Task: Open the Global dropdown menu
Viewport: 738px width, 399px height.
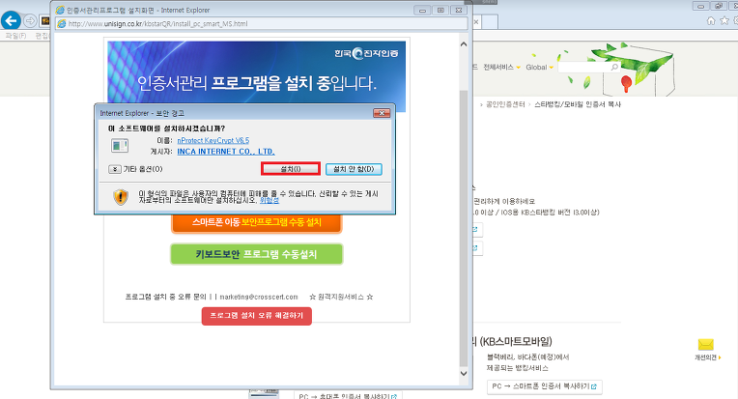Action: [x=539, y=68]
